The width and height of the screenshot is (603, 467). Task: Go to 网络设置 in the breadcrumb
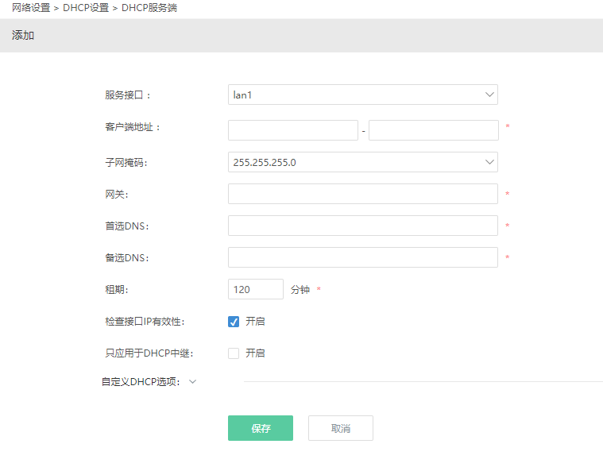pyautogui.click(x=31, y=8)
